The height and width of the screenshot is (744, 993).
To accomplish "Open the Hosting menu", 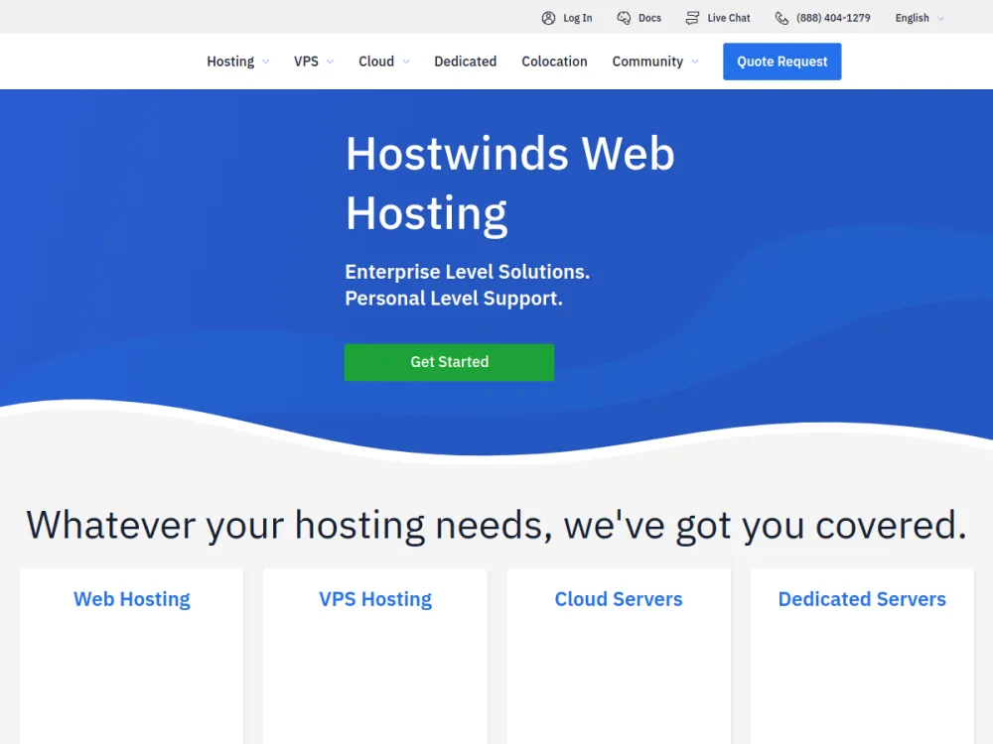I will (230, 62).
